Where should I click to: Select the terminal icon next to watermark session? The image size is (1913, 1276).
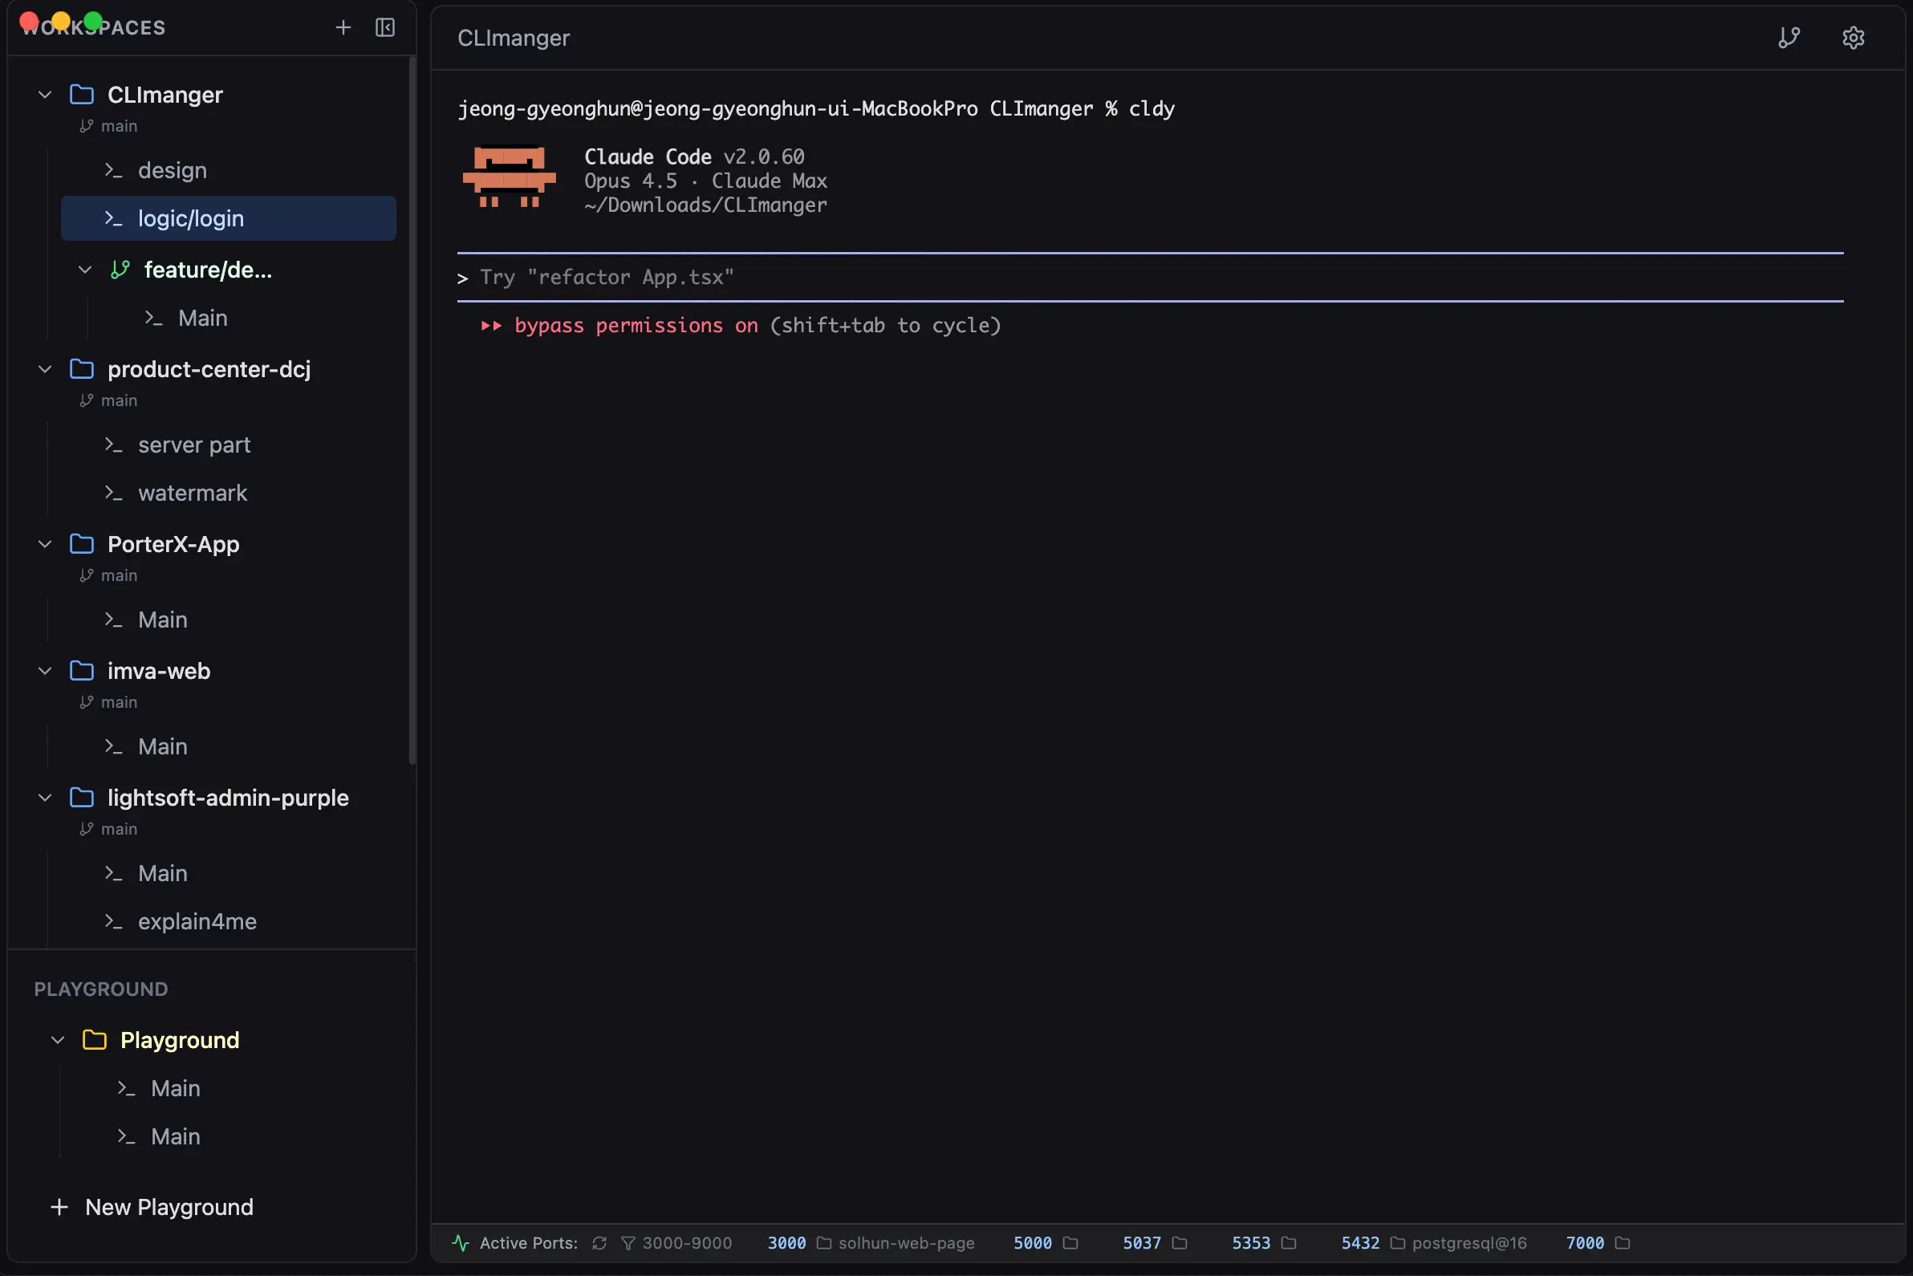[114, 492]
